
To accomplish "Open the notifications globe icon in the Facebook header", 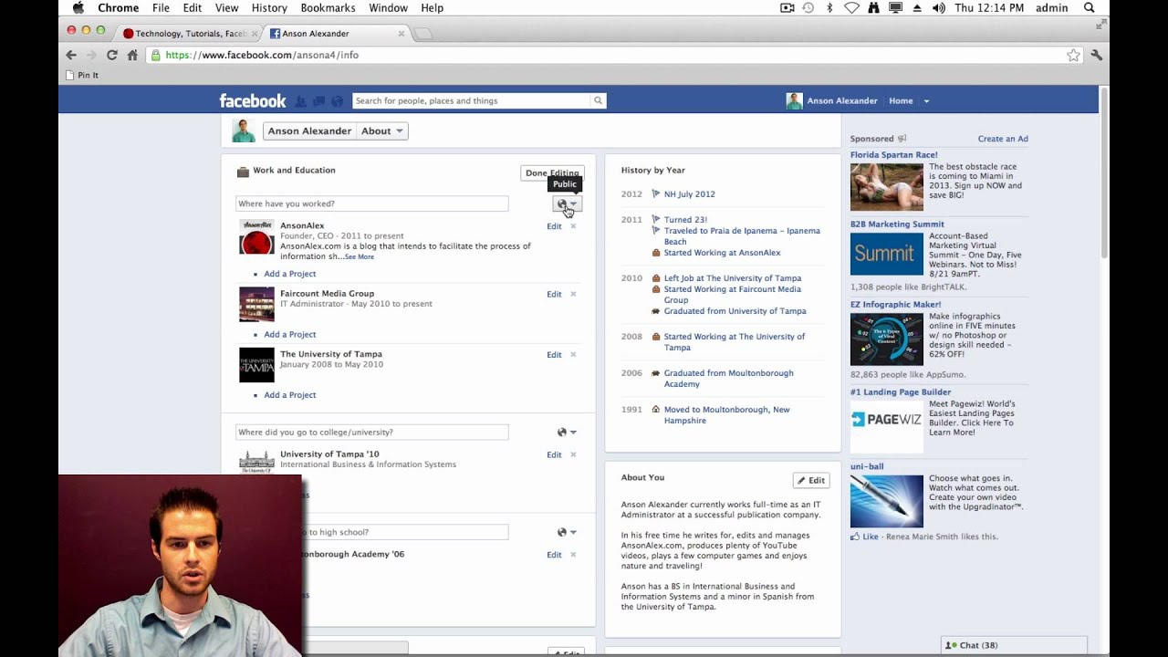I will 337,101.
